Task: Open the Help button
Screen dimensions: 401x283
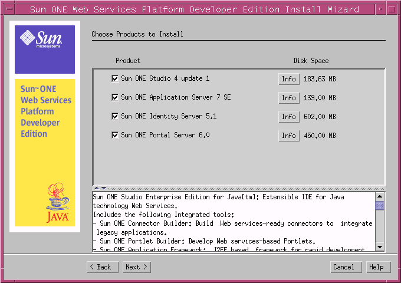Action: 378,267
